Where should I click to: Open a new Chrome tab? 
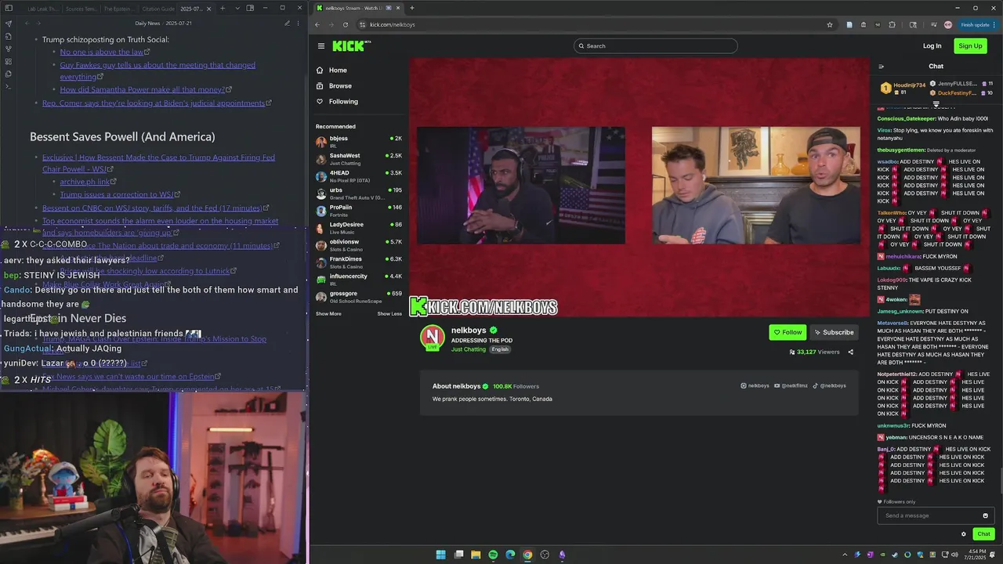tap(411, 8)
